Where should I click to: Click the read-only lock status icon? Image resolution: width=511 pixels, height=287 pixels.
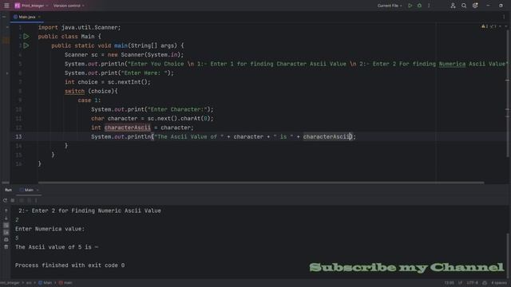click(485, 283)
